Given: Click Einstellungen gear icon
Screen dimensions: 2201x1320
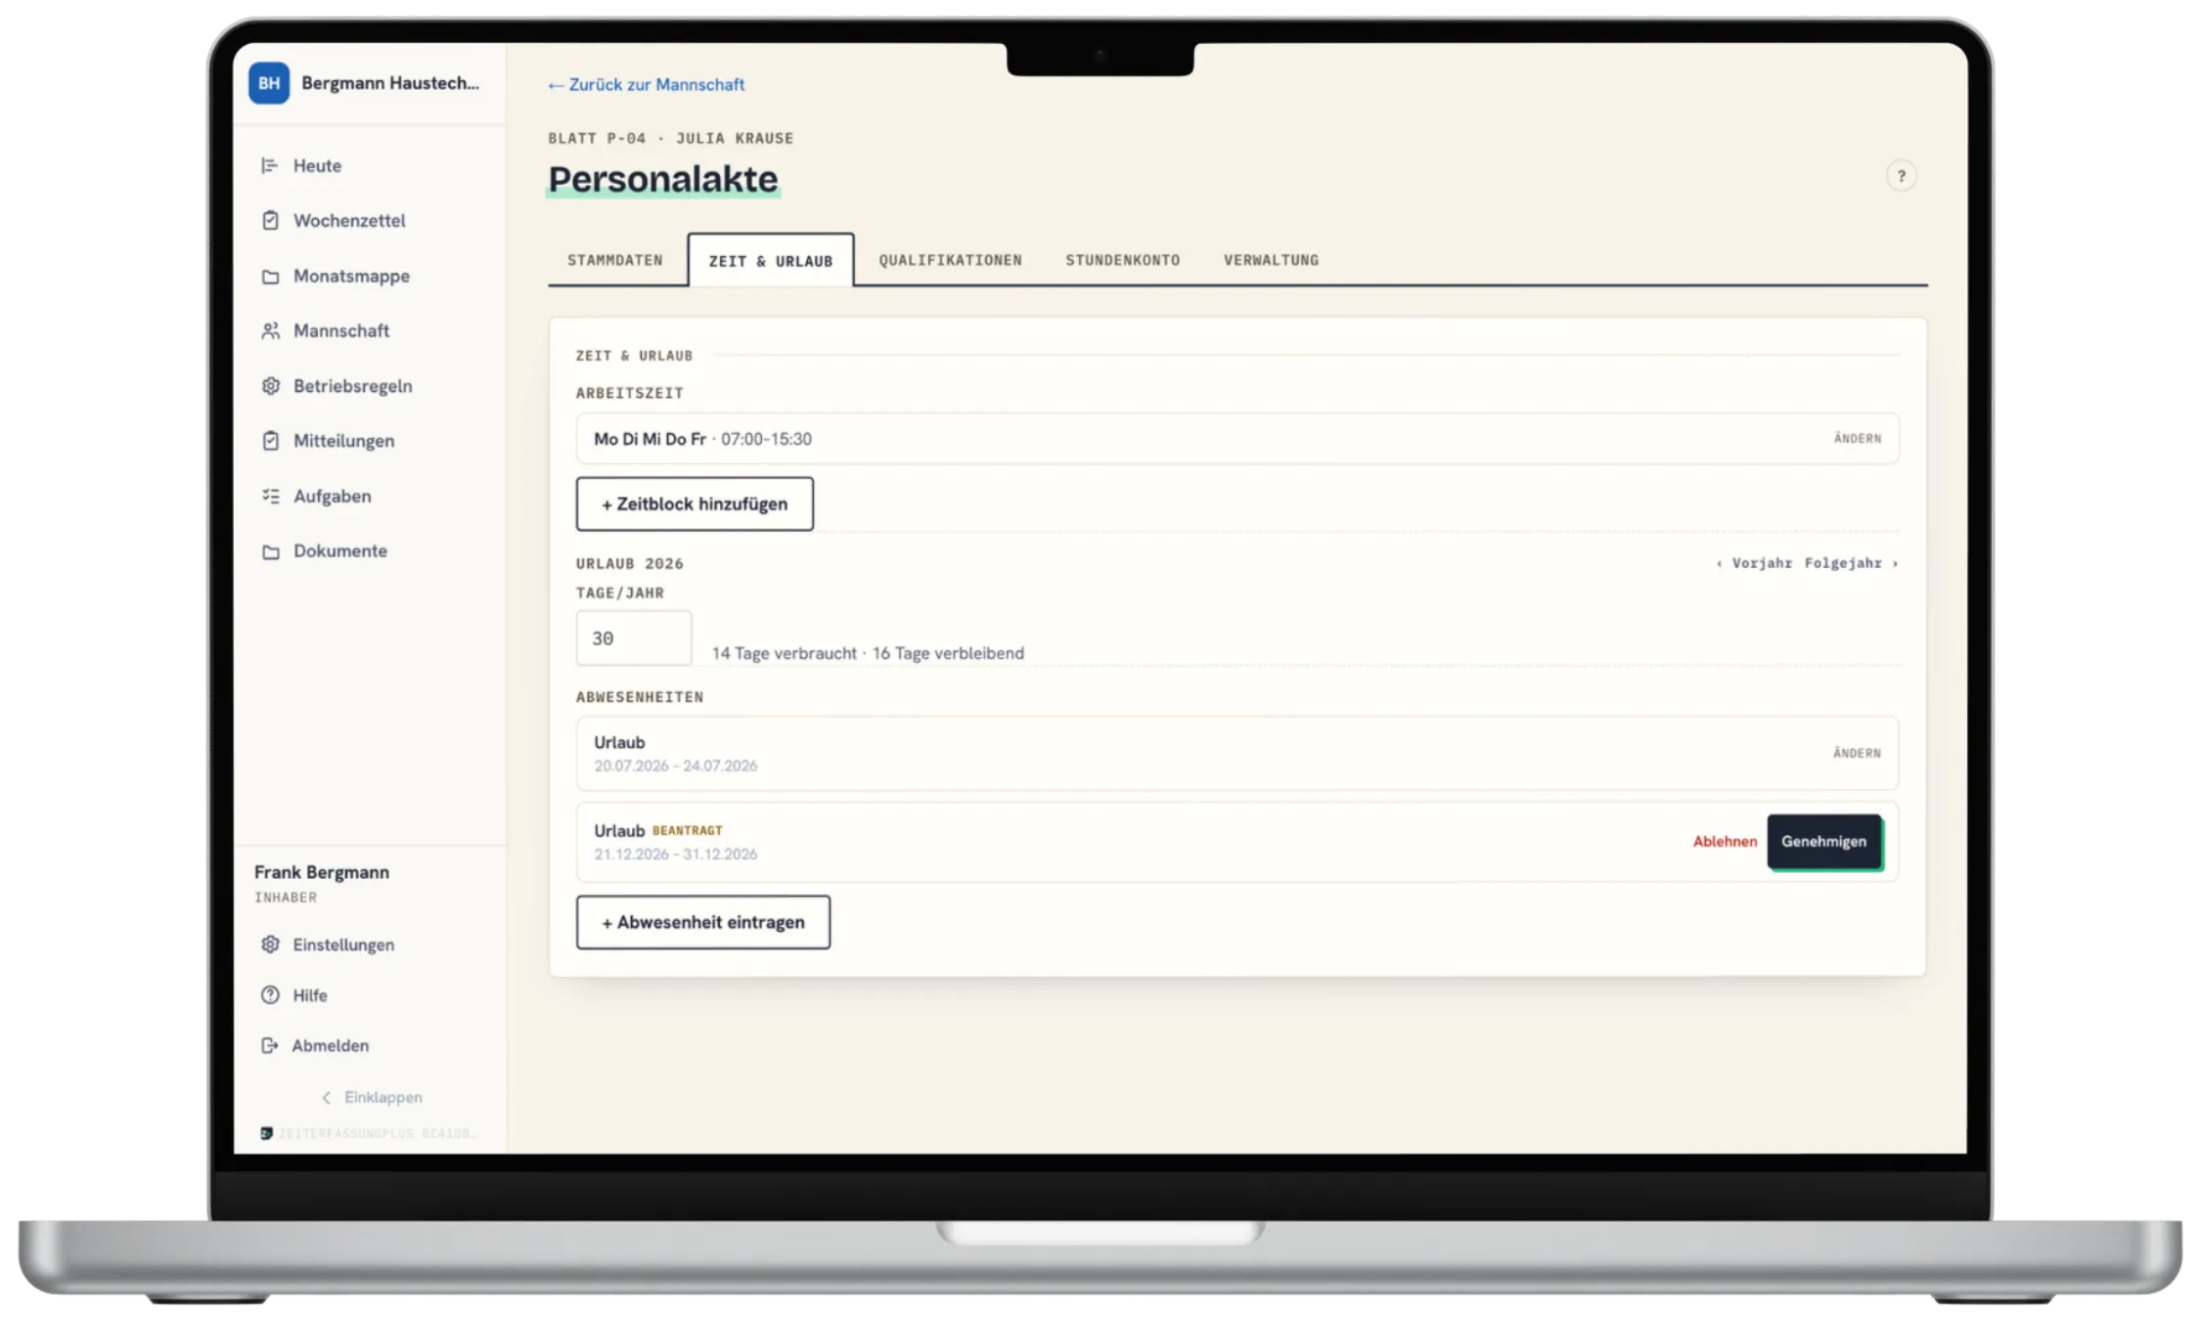Looking at the screenshot, I should (270, 944).
